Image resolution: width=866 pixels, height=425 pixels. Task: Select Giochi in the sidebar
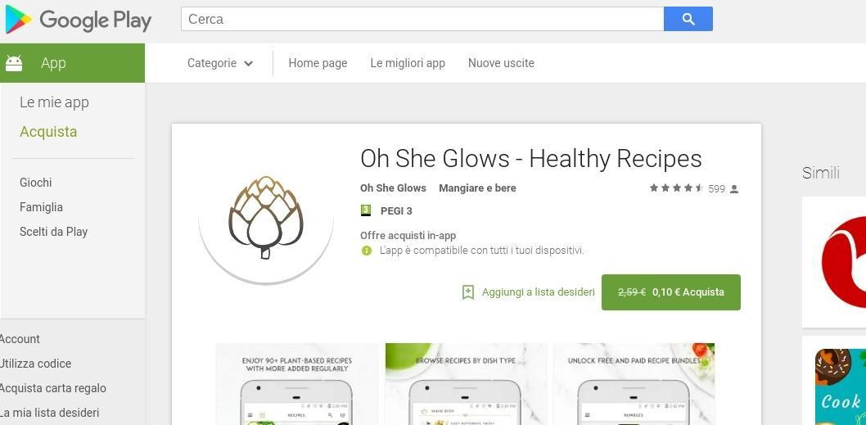coord(36,183)
